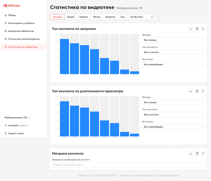Screen dimensions: 211x181
Task: Export the Топ контента по длительности просмотра chart
Action: point(191,91)
